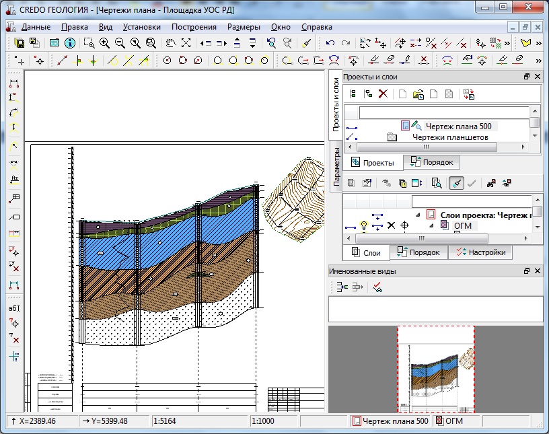The image size is (549, 434).
Task: Select the zoom-to-window rectangle tool
Action: pyautogui.click(x=89, y=43)
